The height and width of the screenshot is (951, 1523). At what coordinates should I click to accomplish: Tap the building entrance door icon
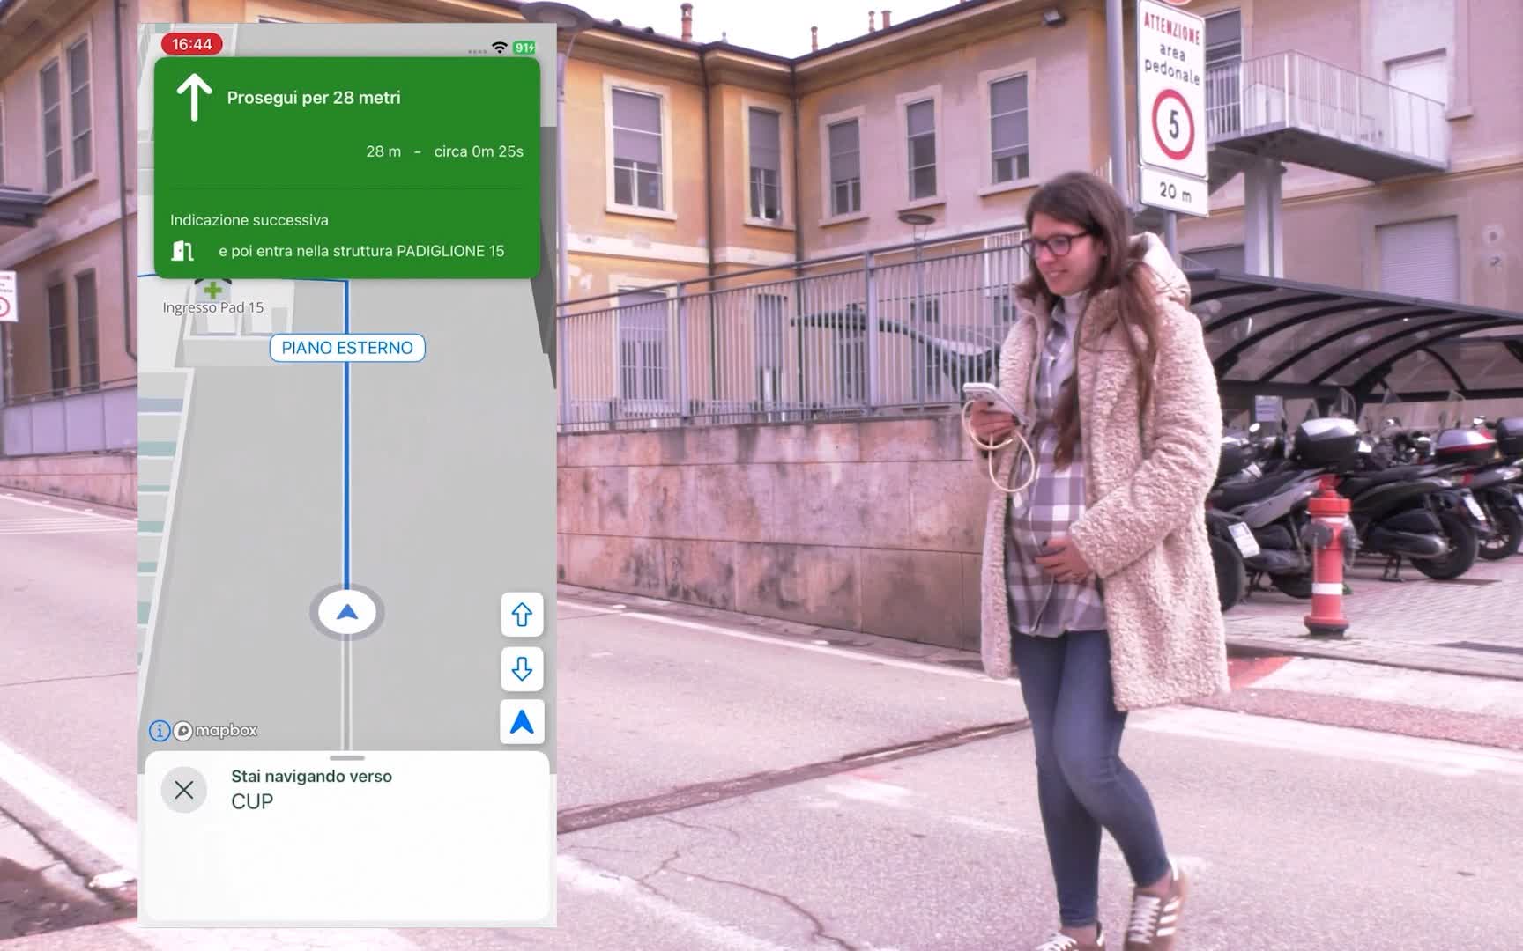point(182,251)
